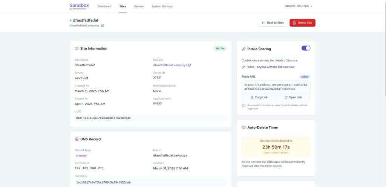Click Back to Sites button
Viewport: 386px width, 187px height.
pos(273,23)
